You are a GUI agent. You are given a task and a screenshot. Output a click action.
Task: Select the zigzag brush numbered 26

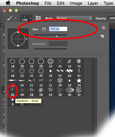pyautogui.click(x=69, y=73)
